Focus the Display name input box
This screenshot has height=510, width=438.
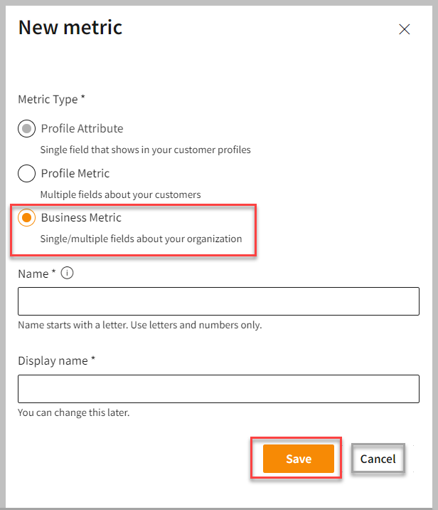[x=218, y=389]
